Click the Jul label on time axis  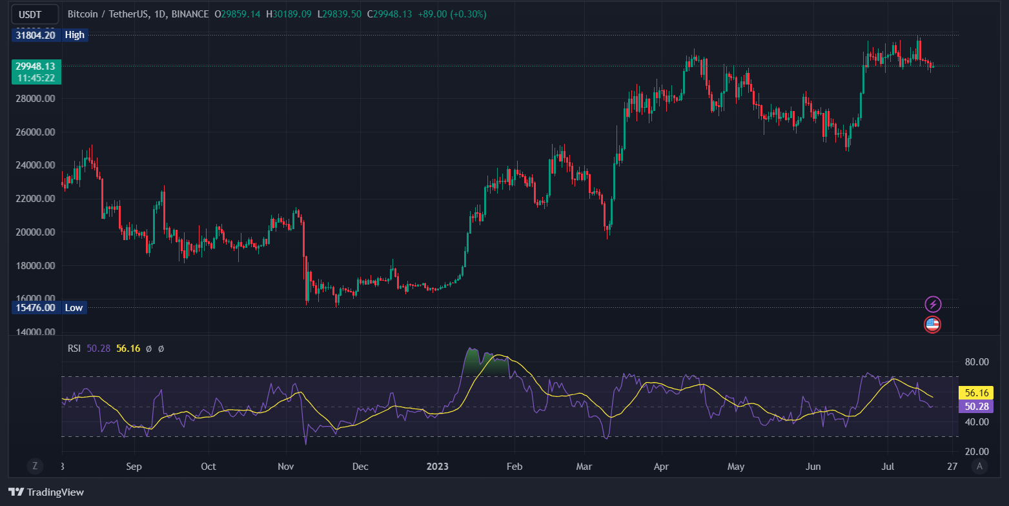888,466
